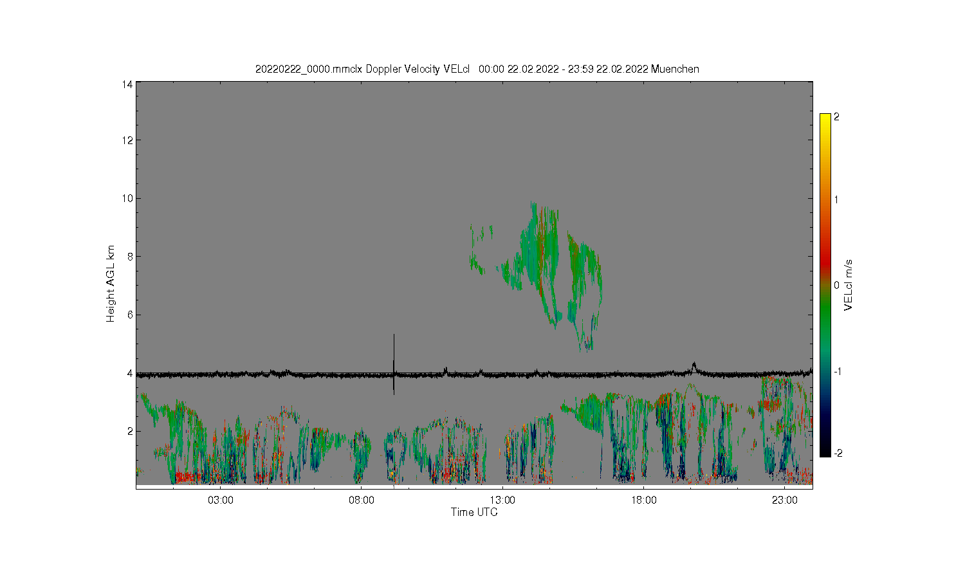The height and width of the screenshot is (579, 965).
Task: Click the 18:00 time tick label
Action: coord(643,501)
